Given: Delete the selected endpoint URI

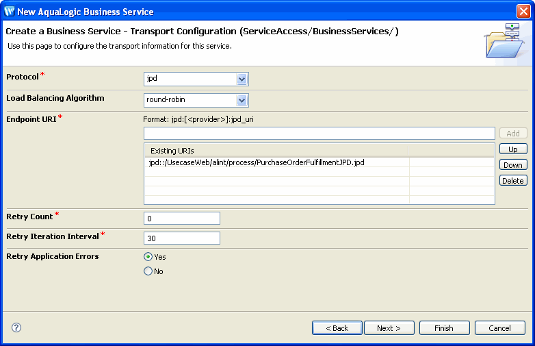Looking at the screenshot, I should (513, 181).
